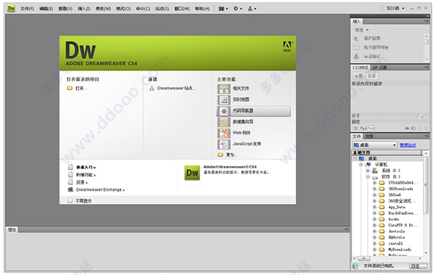
Task: Expand the 360Downloads folder
Action: (374, 189)
